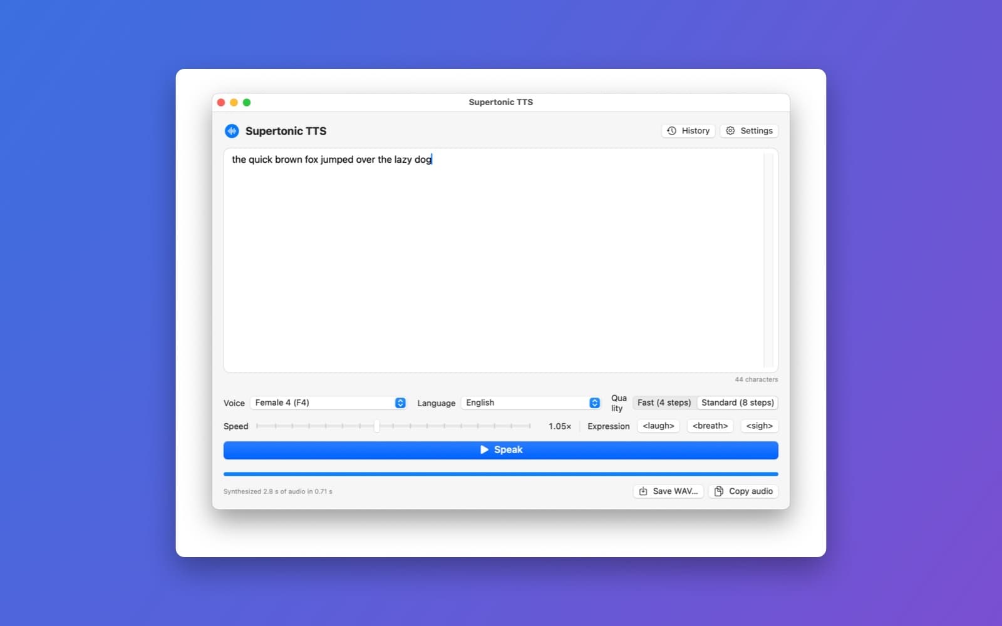Select Standard (8 steps) quality
This screenshot has height=626, width=1002.
point(737,403)
